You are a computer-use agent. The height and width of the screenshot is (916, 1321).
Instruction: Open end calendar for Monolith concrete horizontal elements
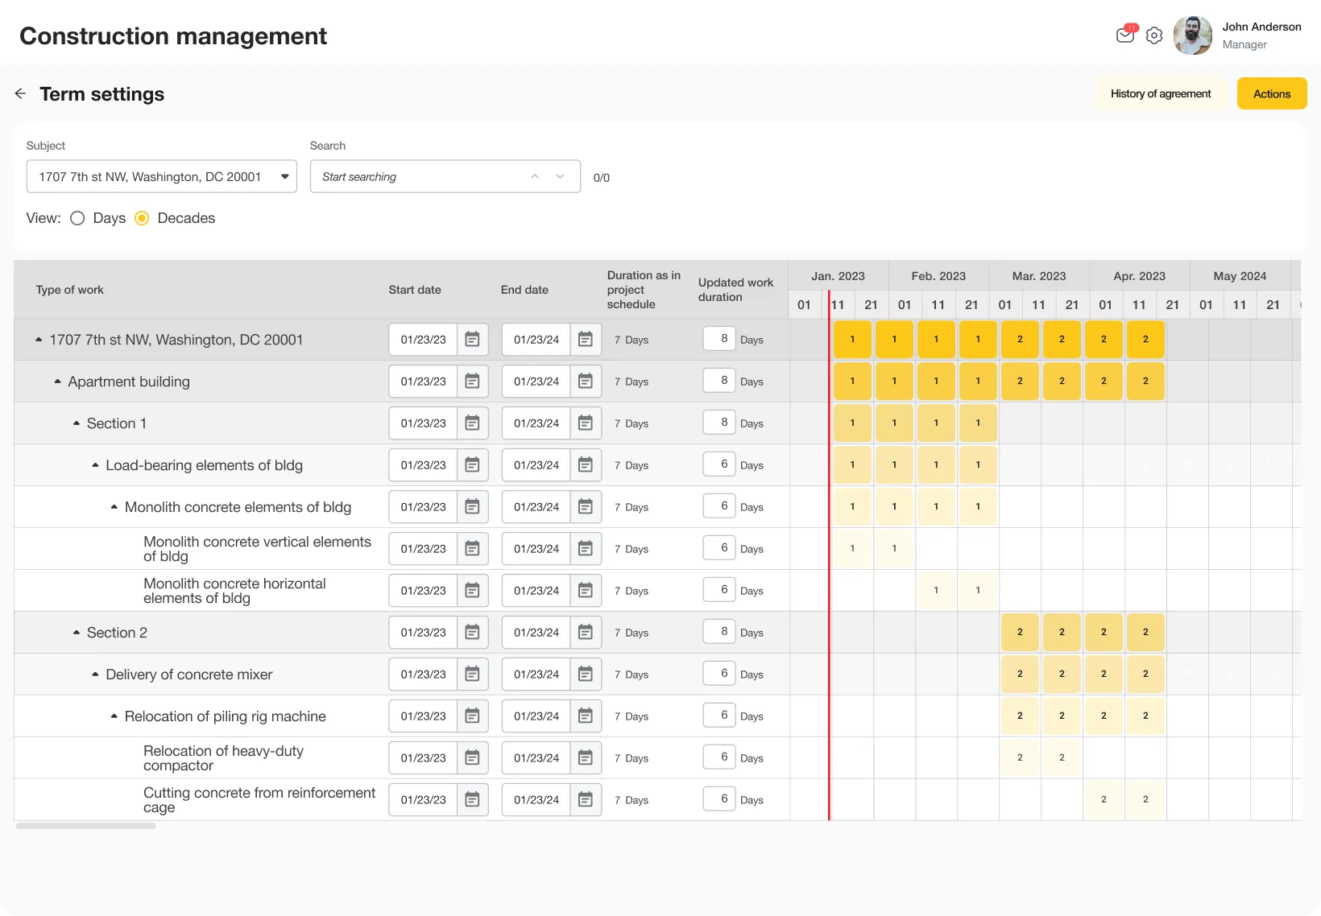tap(586, 591)
